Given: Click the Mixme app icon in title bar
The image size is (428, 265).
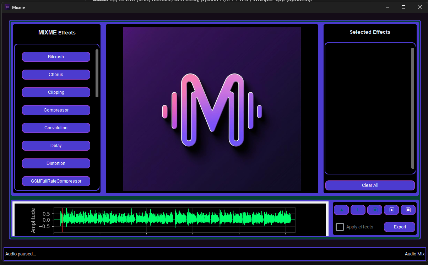Looking at the screenshot, I should 7,7.
